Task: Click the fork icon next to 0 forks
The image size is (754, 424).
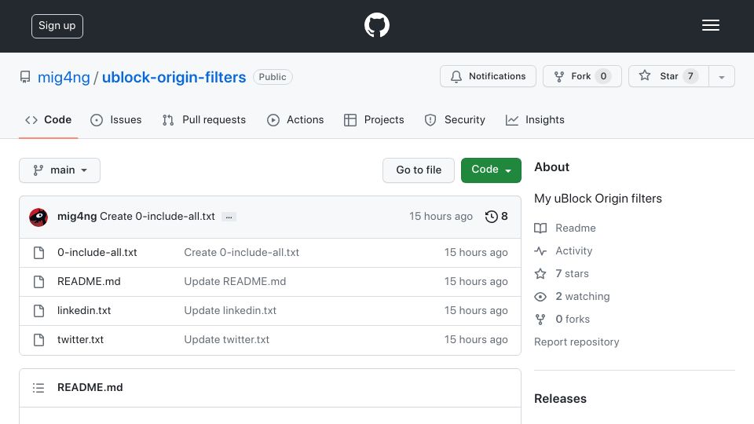Action: click(540, 320)
